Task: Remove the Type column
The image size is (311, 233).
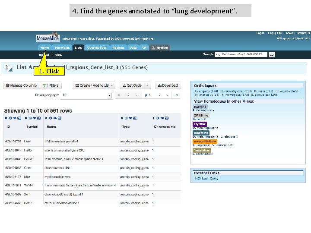Action: click(126, 118)
